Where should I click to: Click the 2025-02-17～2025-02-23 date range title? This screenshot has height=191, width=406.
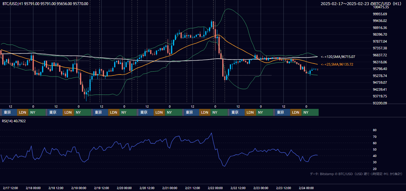coord(362,4)
